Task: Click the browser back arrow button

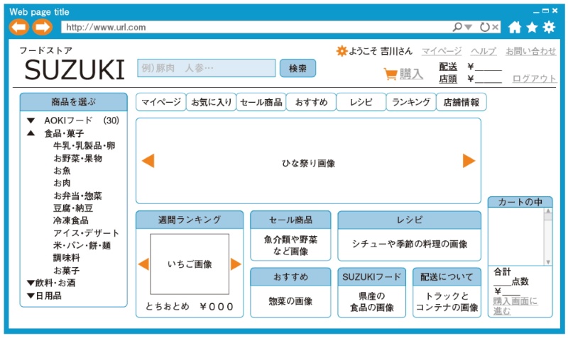Action: tap(19, 27)
